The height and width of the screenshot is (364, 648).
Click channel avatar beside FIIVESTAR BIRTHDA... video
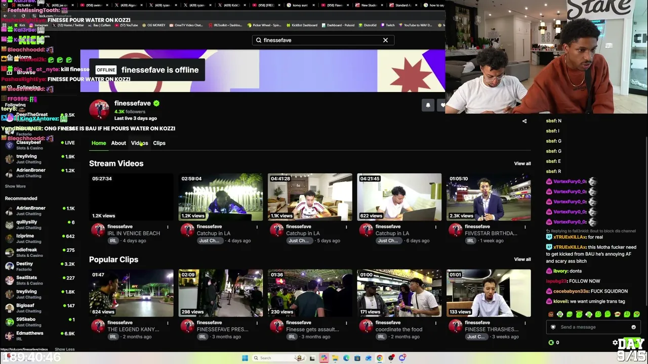[x=455, y=230]
